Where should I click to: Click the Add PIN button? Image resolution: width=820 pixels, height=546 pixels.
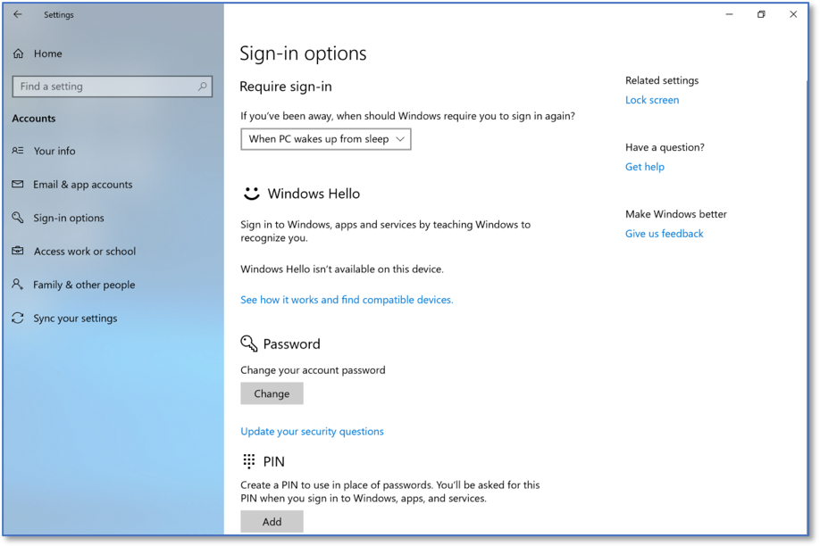[272, 521]
